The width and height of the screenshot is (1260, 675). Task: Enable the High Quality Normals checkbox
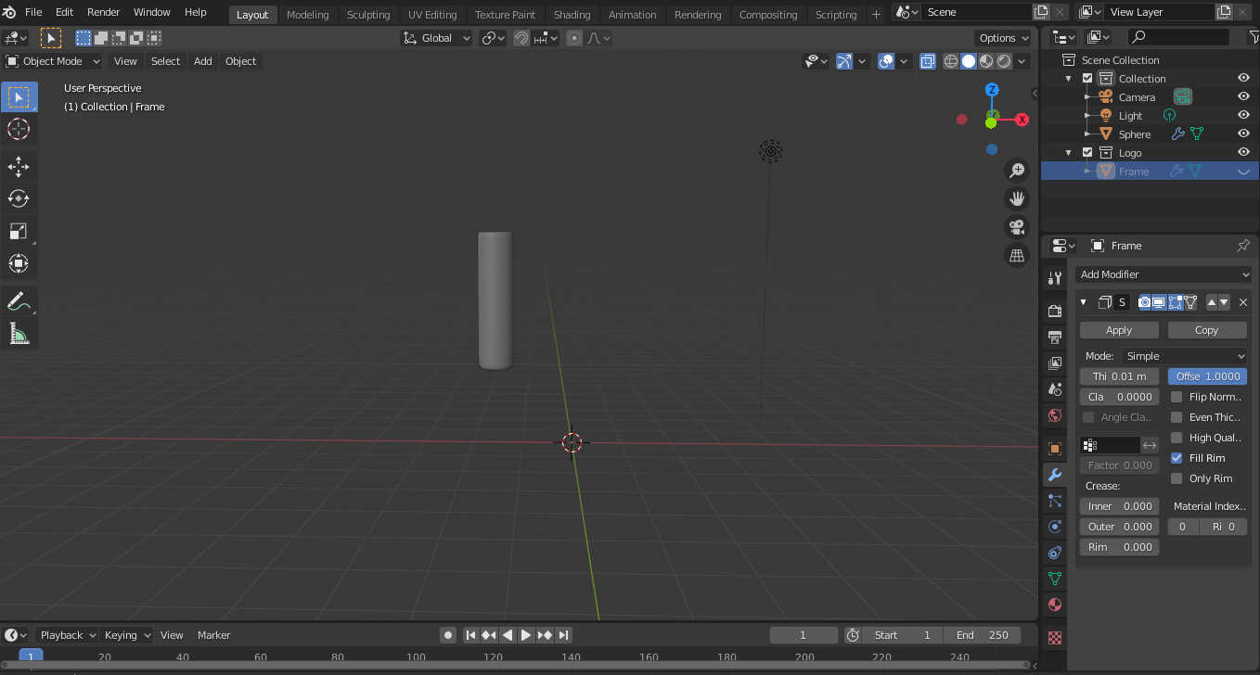[1176, 438]
